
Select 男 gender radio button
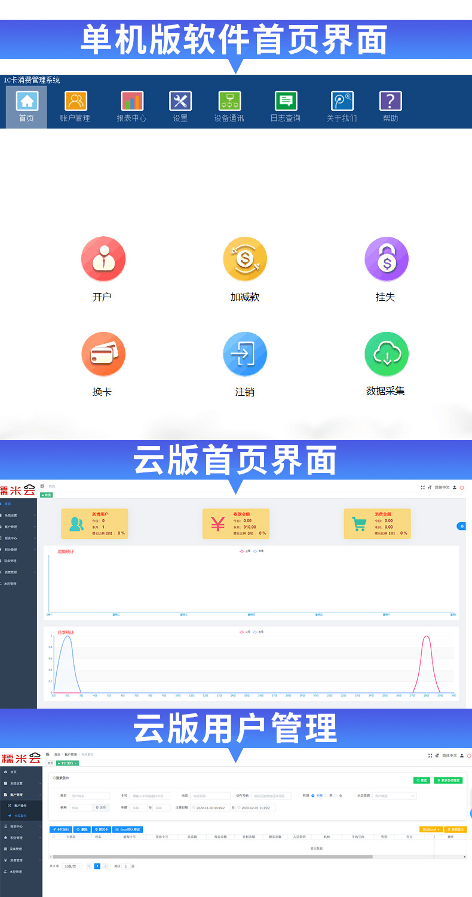(x=326, y=795)
